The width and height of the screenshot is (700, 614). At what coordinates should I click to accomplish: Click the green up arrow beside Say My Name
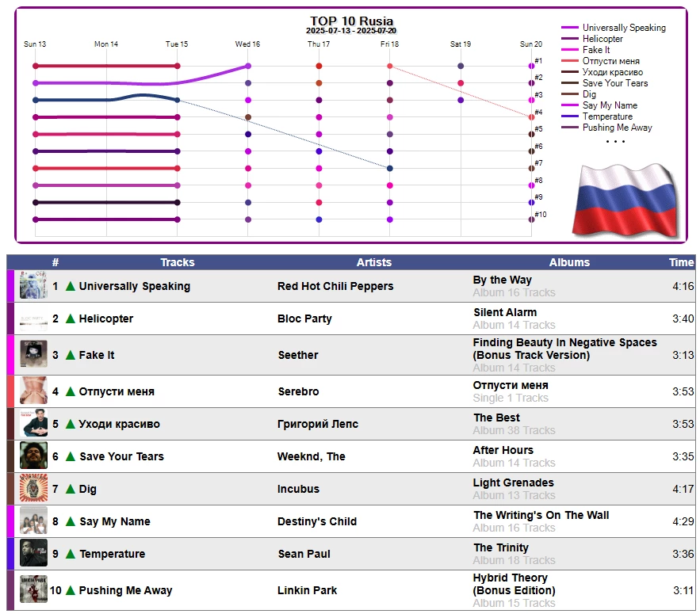tap(70, 521)
